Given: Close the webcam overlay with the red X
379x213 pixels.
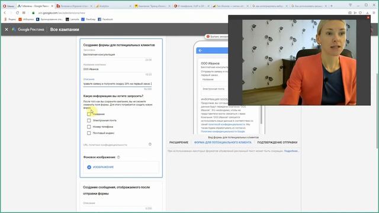Looking at the screenshot, I should pyautogui.click(x=368, y=17).
